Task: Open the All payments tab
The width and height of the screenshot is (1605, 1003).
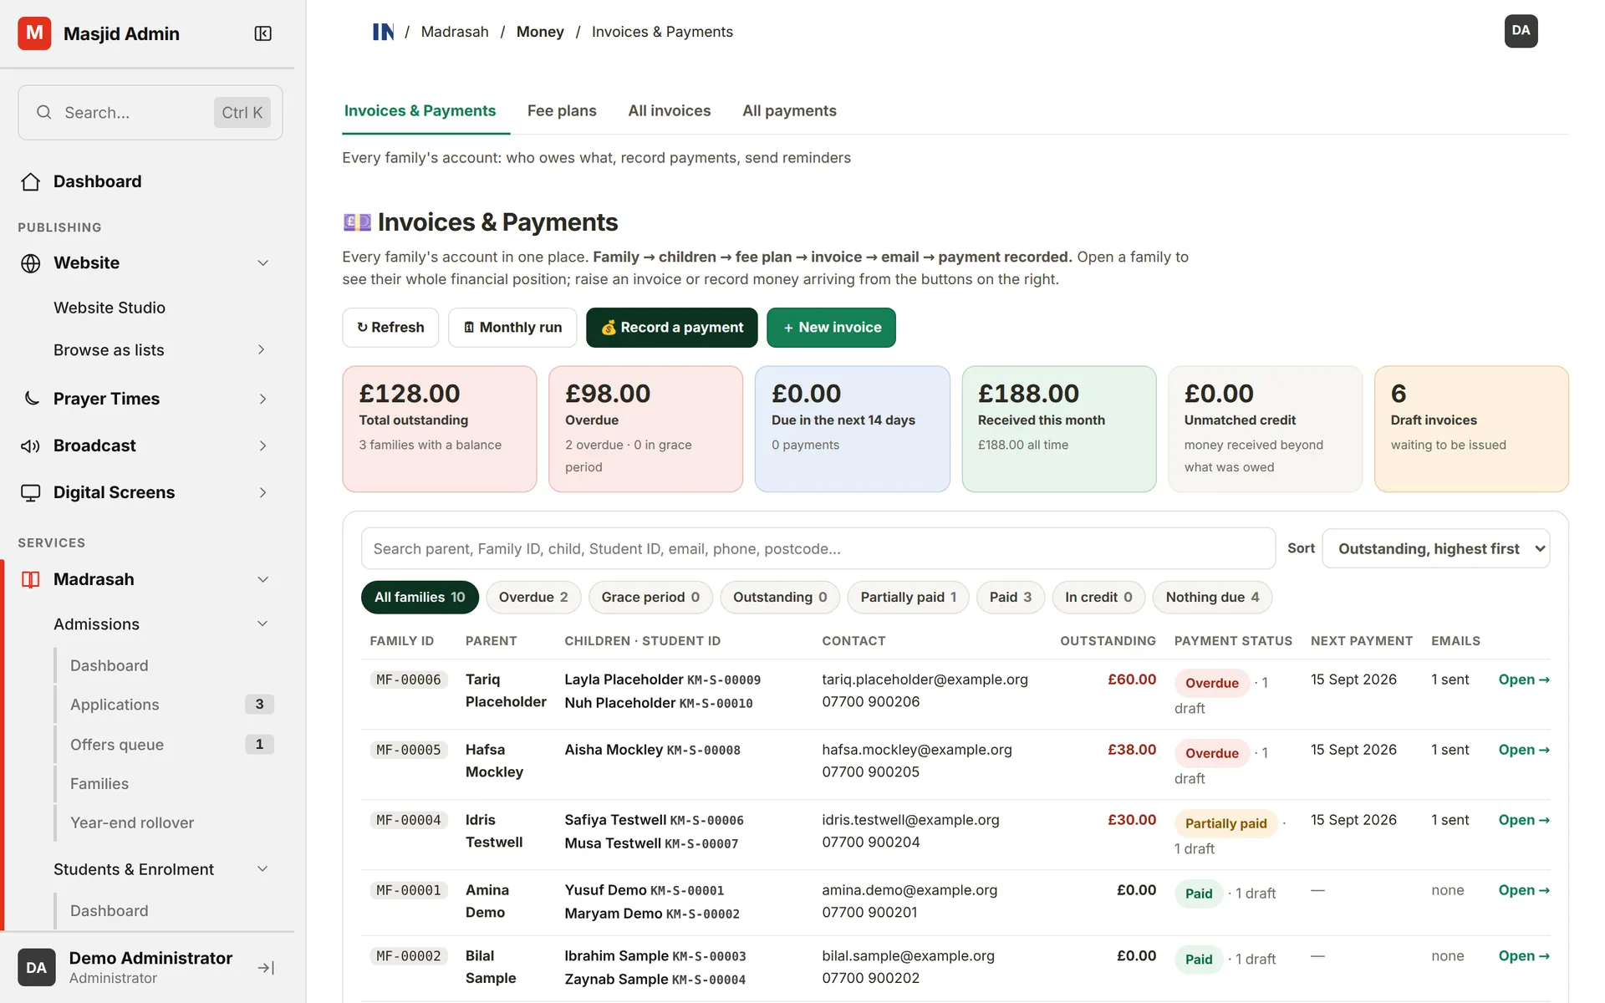Action: (789, 110)
